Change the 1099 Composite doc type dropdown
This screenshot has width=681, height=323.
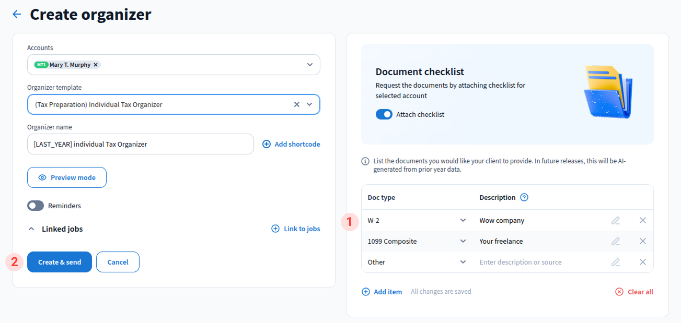point(463,241)
